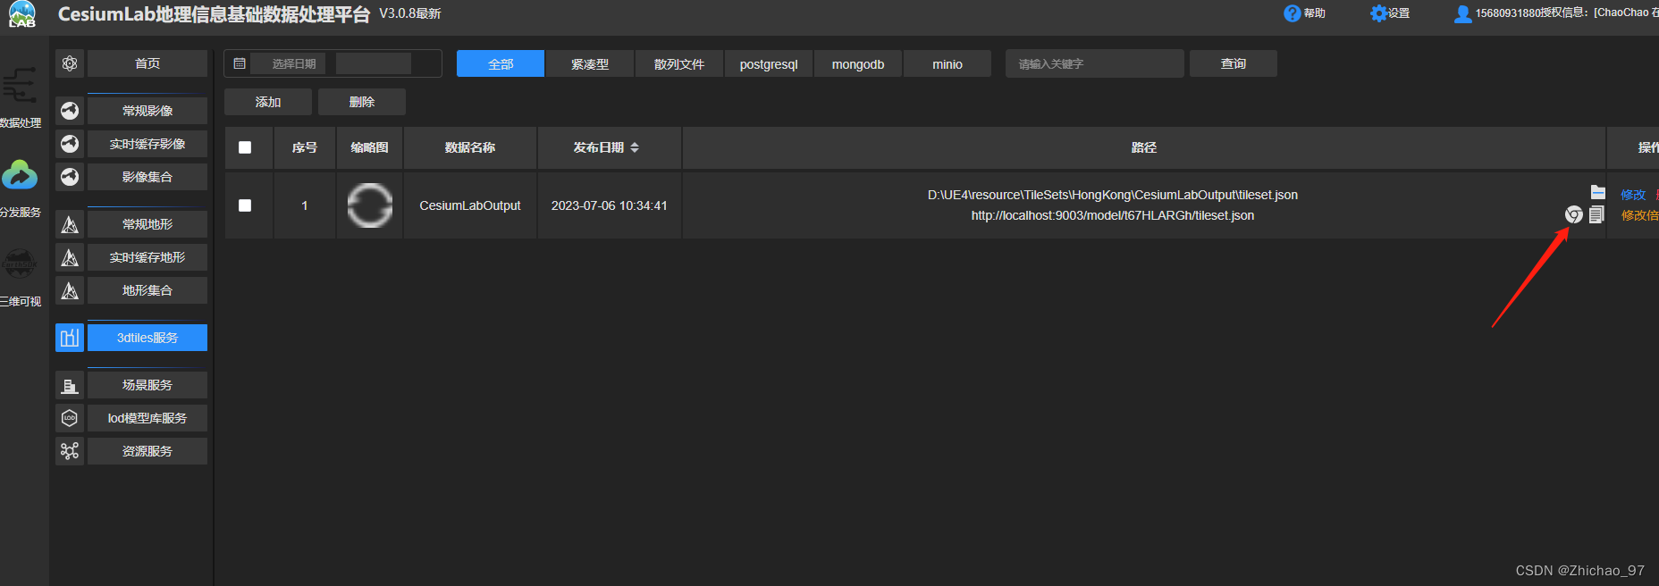Select the 散列文件 filter tab
The image size is (1659, 586).
pos(679,63)
